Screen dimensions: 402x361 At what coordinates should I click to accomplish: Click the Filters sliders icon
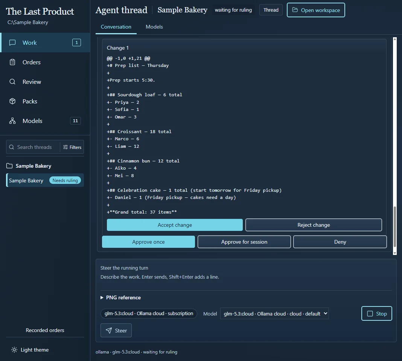65,147
